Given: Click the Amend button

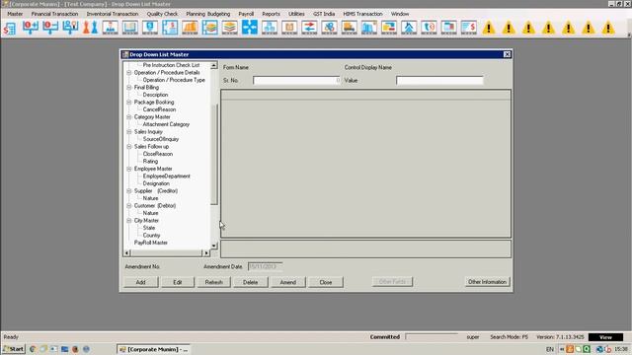Looking at the screenshot, I should tap(287, 282).
